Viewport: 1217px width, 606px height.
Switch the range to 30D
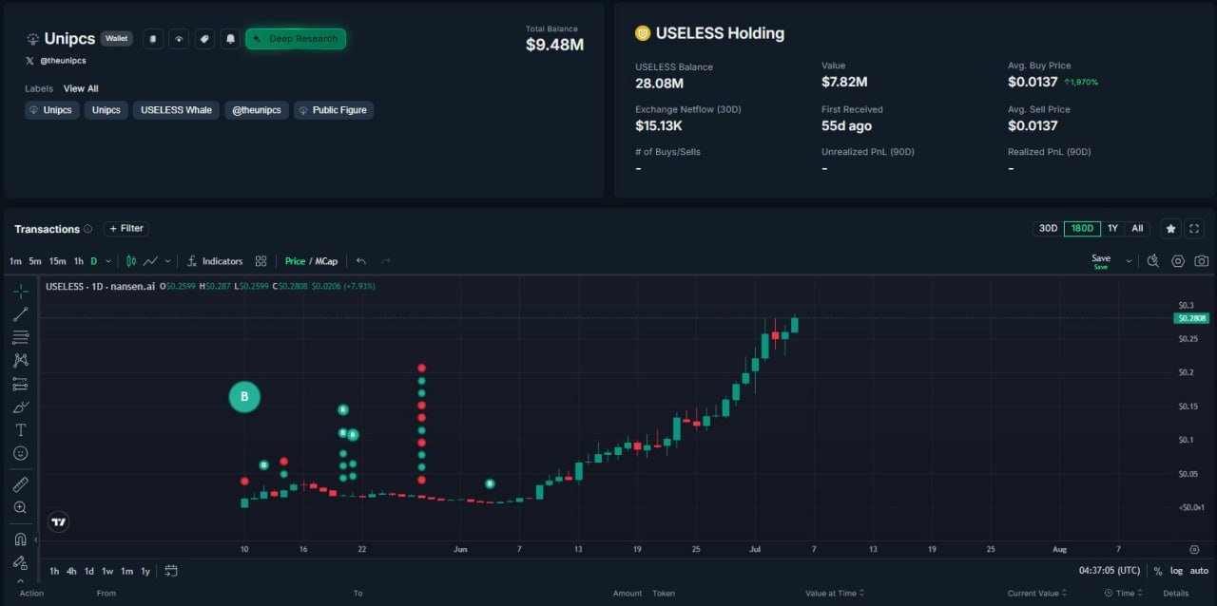1048,229
